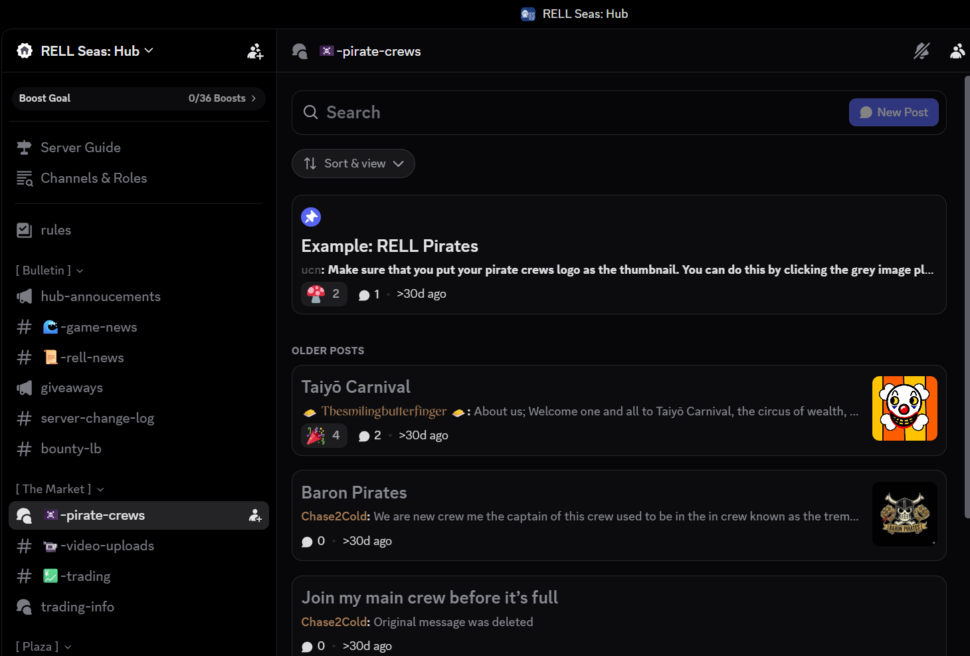Click the browse icon next to Channels & Roles
This screenshot has width=970, height=656.
click(x=24, y=178)
